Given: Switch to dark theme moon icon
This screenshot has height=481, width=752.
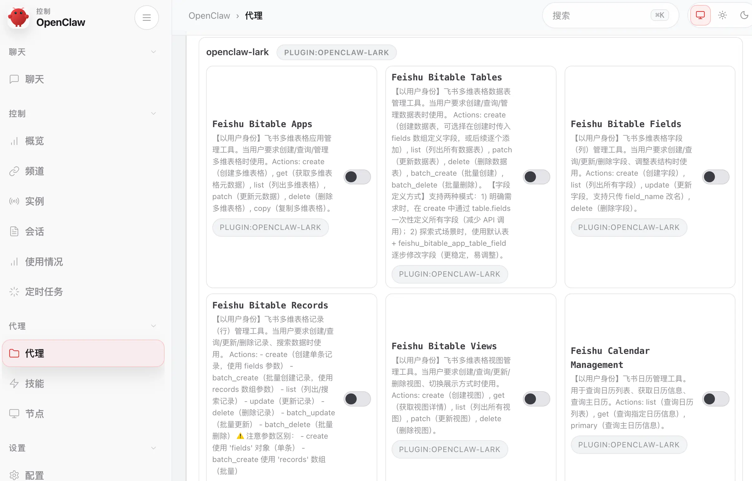Looking at the screenshot, I should 744,15.
